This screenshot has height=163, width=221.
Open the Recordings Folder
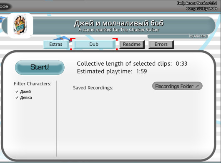[x=177, y=86]
